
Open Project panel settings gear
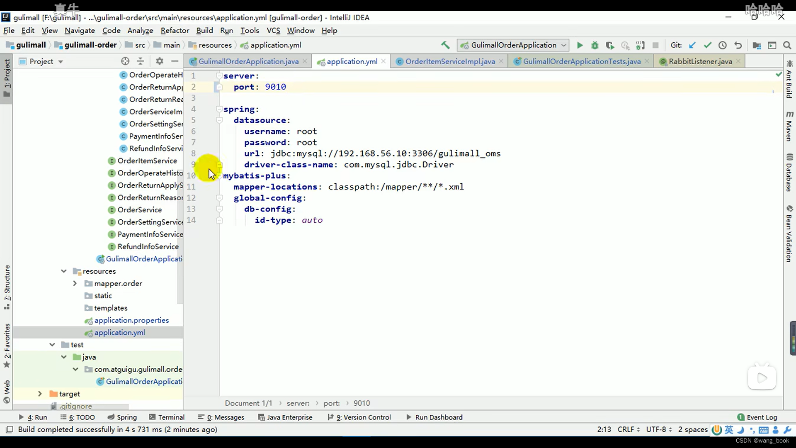coord(160,61)
